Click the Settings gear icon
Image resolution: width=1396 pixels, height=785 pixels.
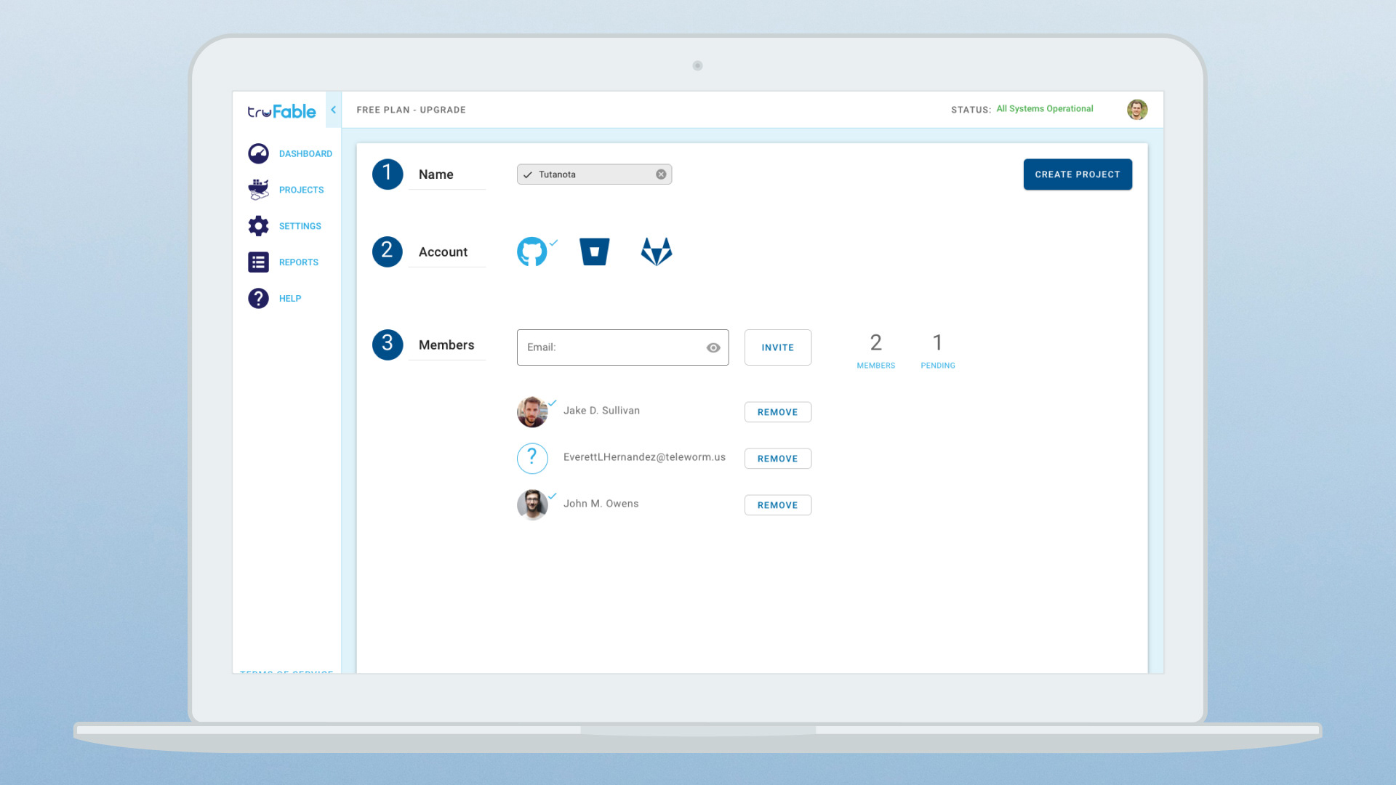258,226
